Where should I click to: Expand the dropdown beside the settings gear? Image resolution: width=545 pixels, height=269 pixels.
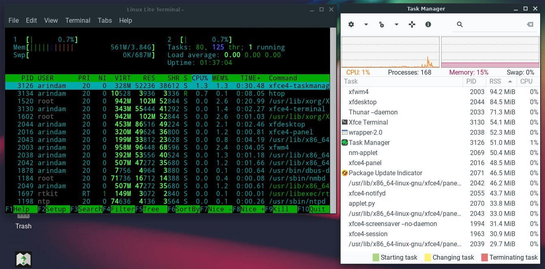[x=366, y=24]
